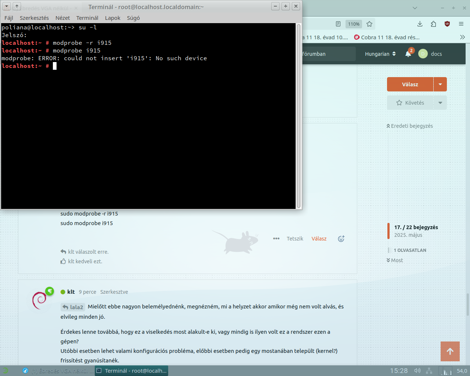Expand Követés options dropdown arrow

click(x=440, y=103)
